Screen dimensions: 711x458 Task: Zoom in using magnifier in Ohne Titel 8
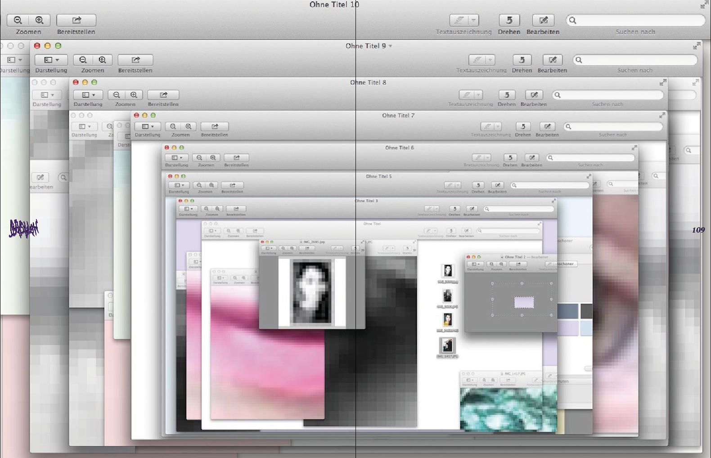pyautogui.click(x=134, y=95)
